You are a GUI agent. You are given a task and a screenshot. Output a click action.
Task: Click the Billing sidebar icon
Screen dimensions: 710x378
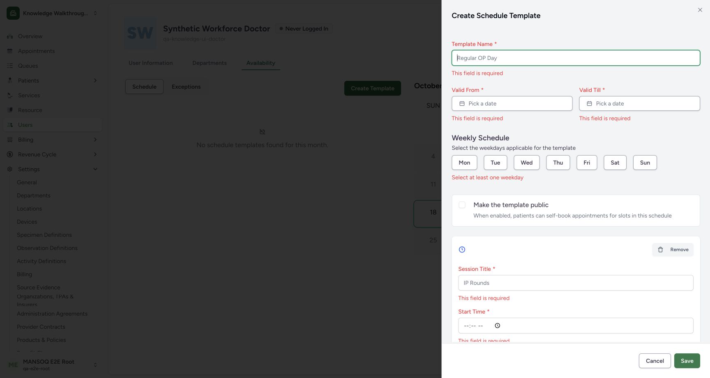(10, 140)
